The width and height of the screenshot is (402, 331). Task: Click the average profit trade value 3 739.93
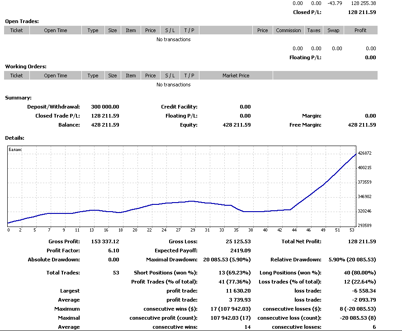240,300
